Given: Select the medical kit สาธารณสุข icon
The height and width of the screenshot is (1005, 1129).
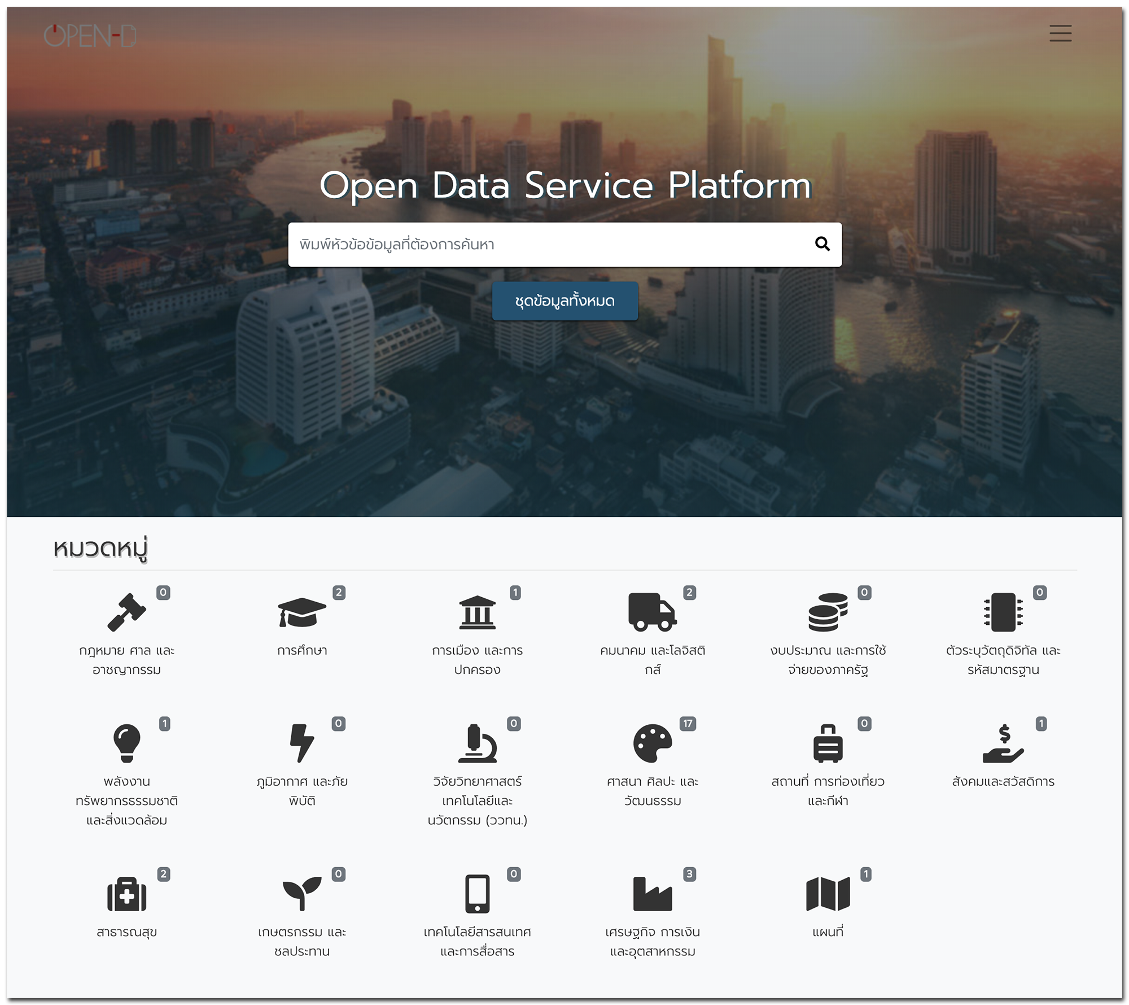Looking at the screenshot, I should point(127,894).
